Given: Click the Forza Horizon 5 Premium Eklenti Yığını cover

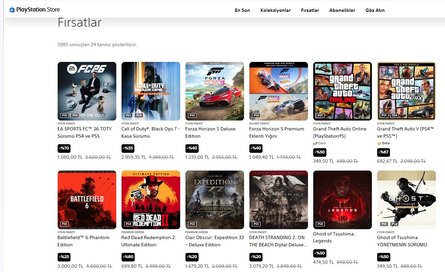Looking at the screenshot, I should point(278,91).
